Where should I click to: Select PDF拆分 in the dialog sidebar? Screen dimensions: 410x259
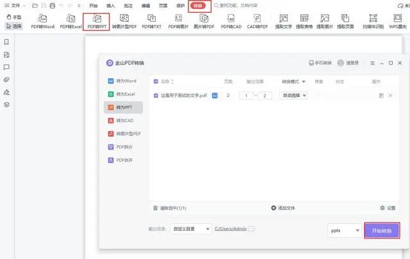123,147
